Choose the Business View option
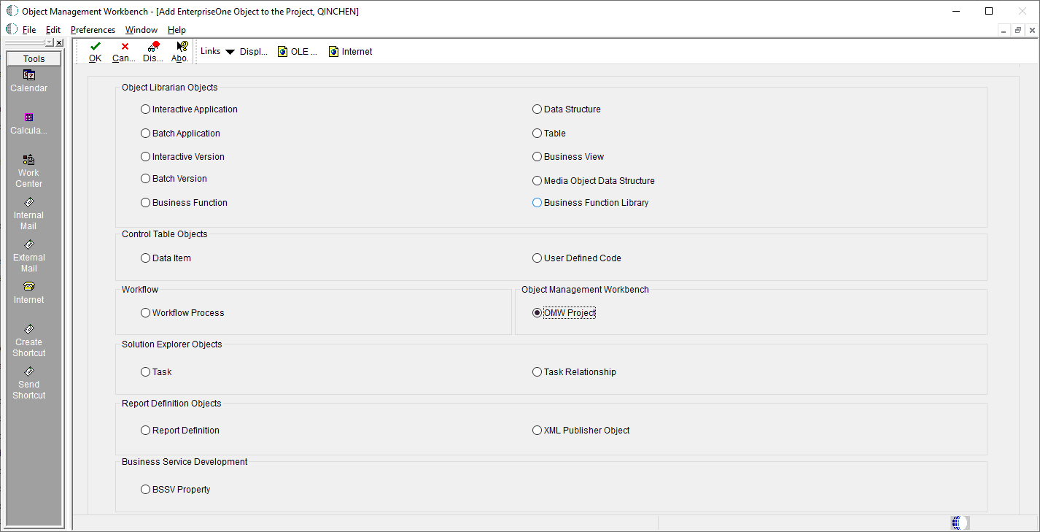 point(538,157)
